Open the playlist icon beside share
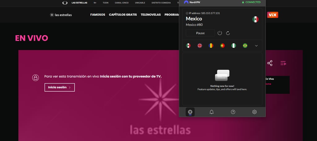 283,63
